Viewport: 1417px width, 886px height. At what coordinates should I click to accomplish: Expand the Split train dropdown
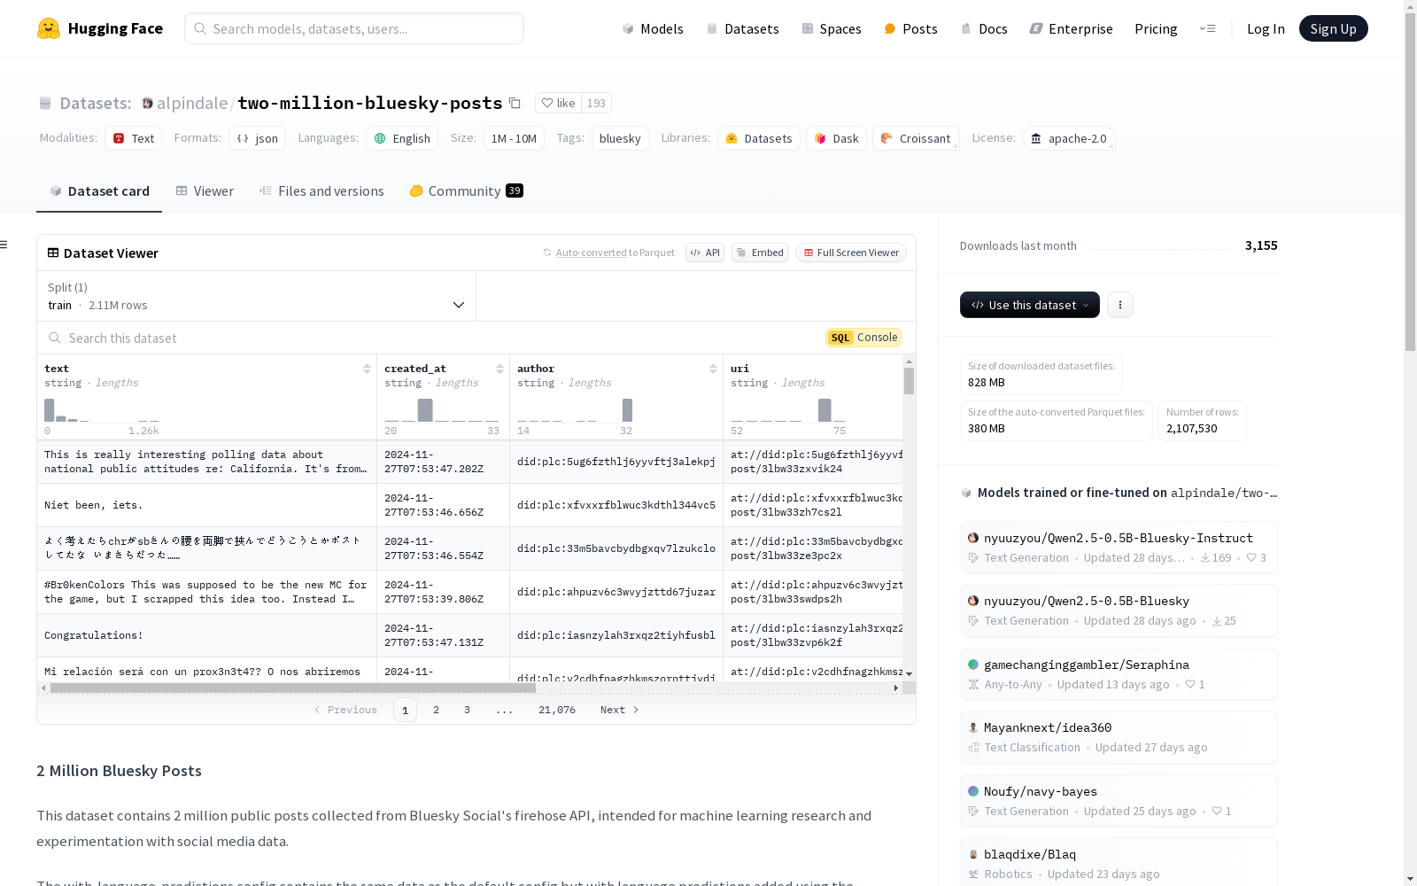[x=257, y=296]
